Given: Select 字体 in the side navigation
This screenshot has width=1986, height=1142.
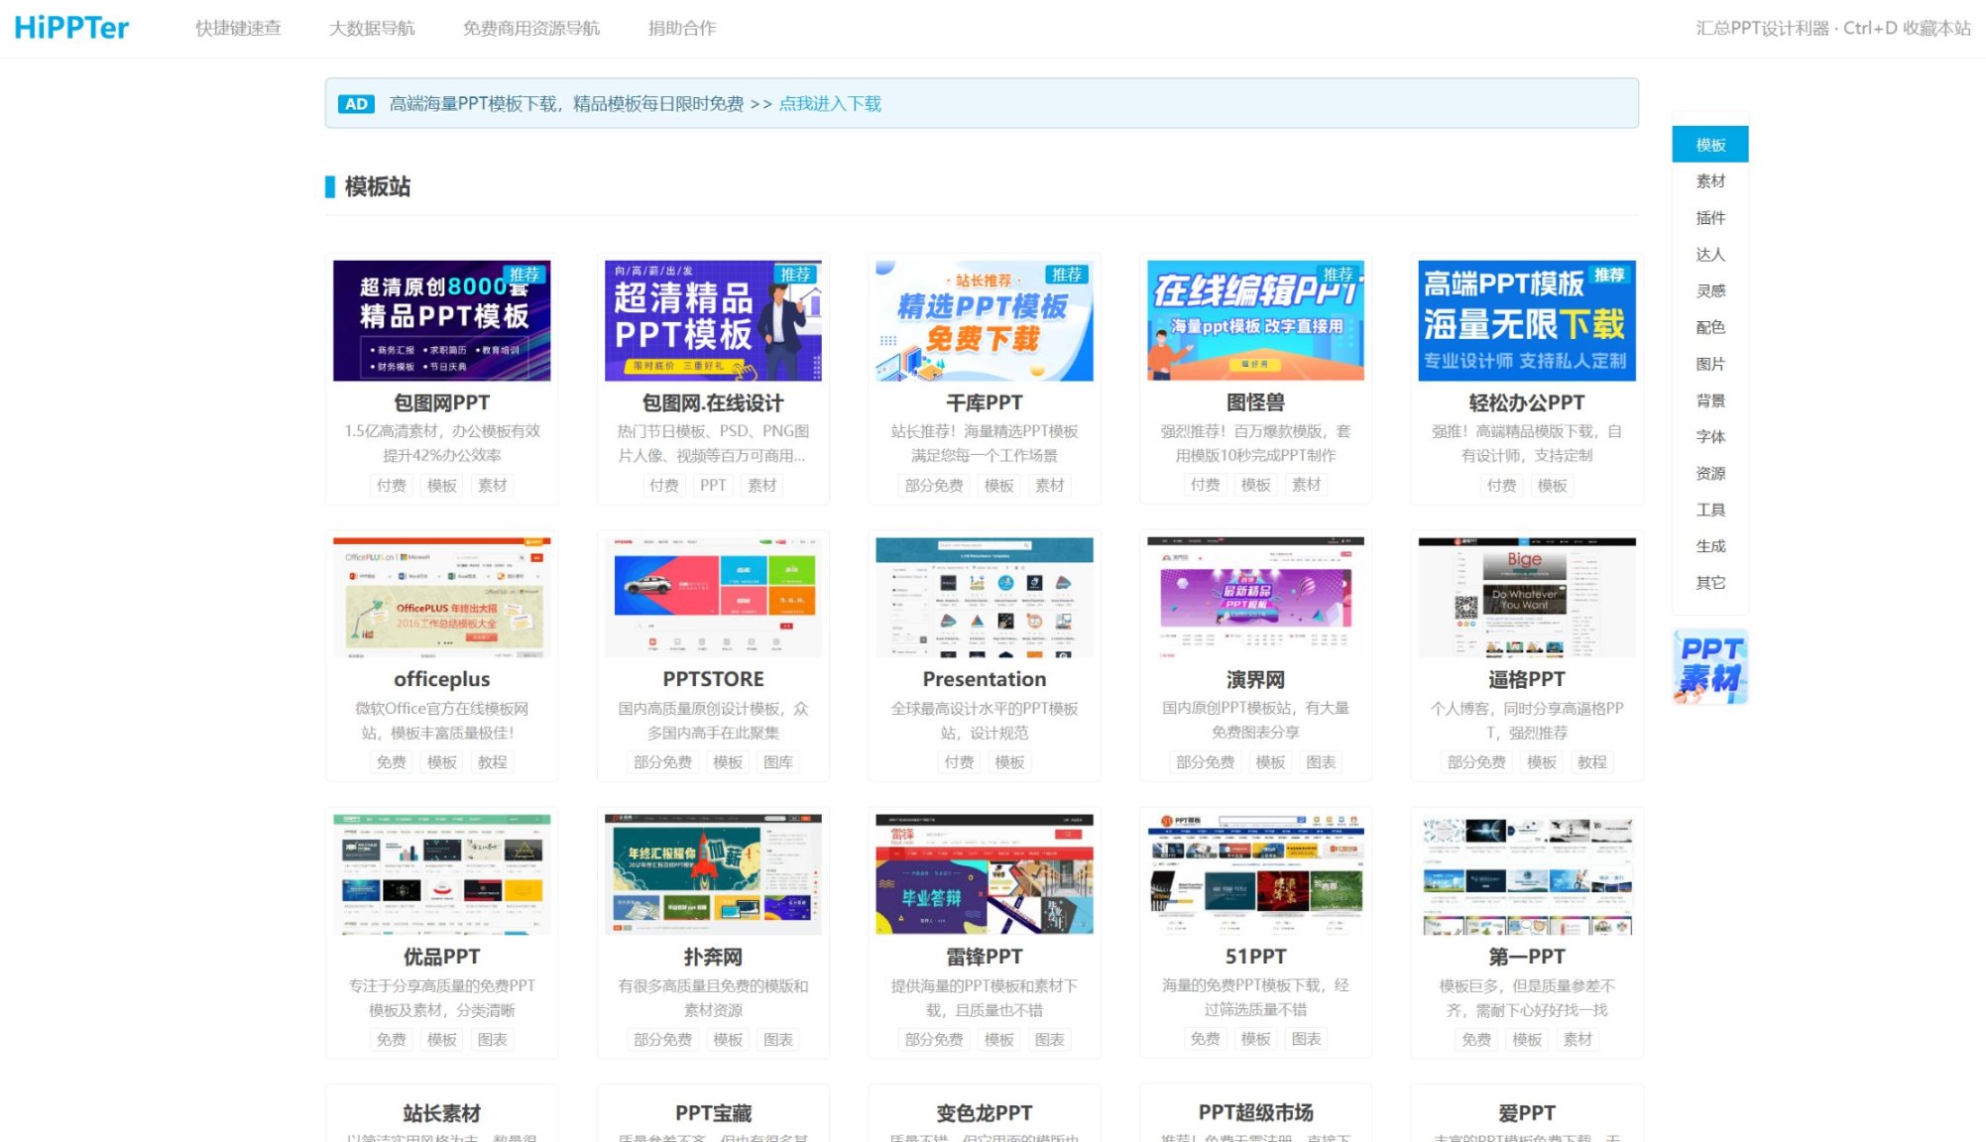Looking at the screenshot, I should [1709, 437].
